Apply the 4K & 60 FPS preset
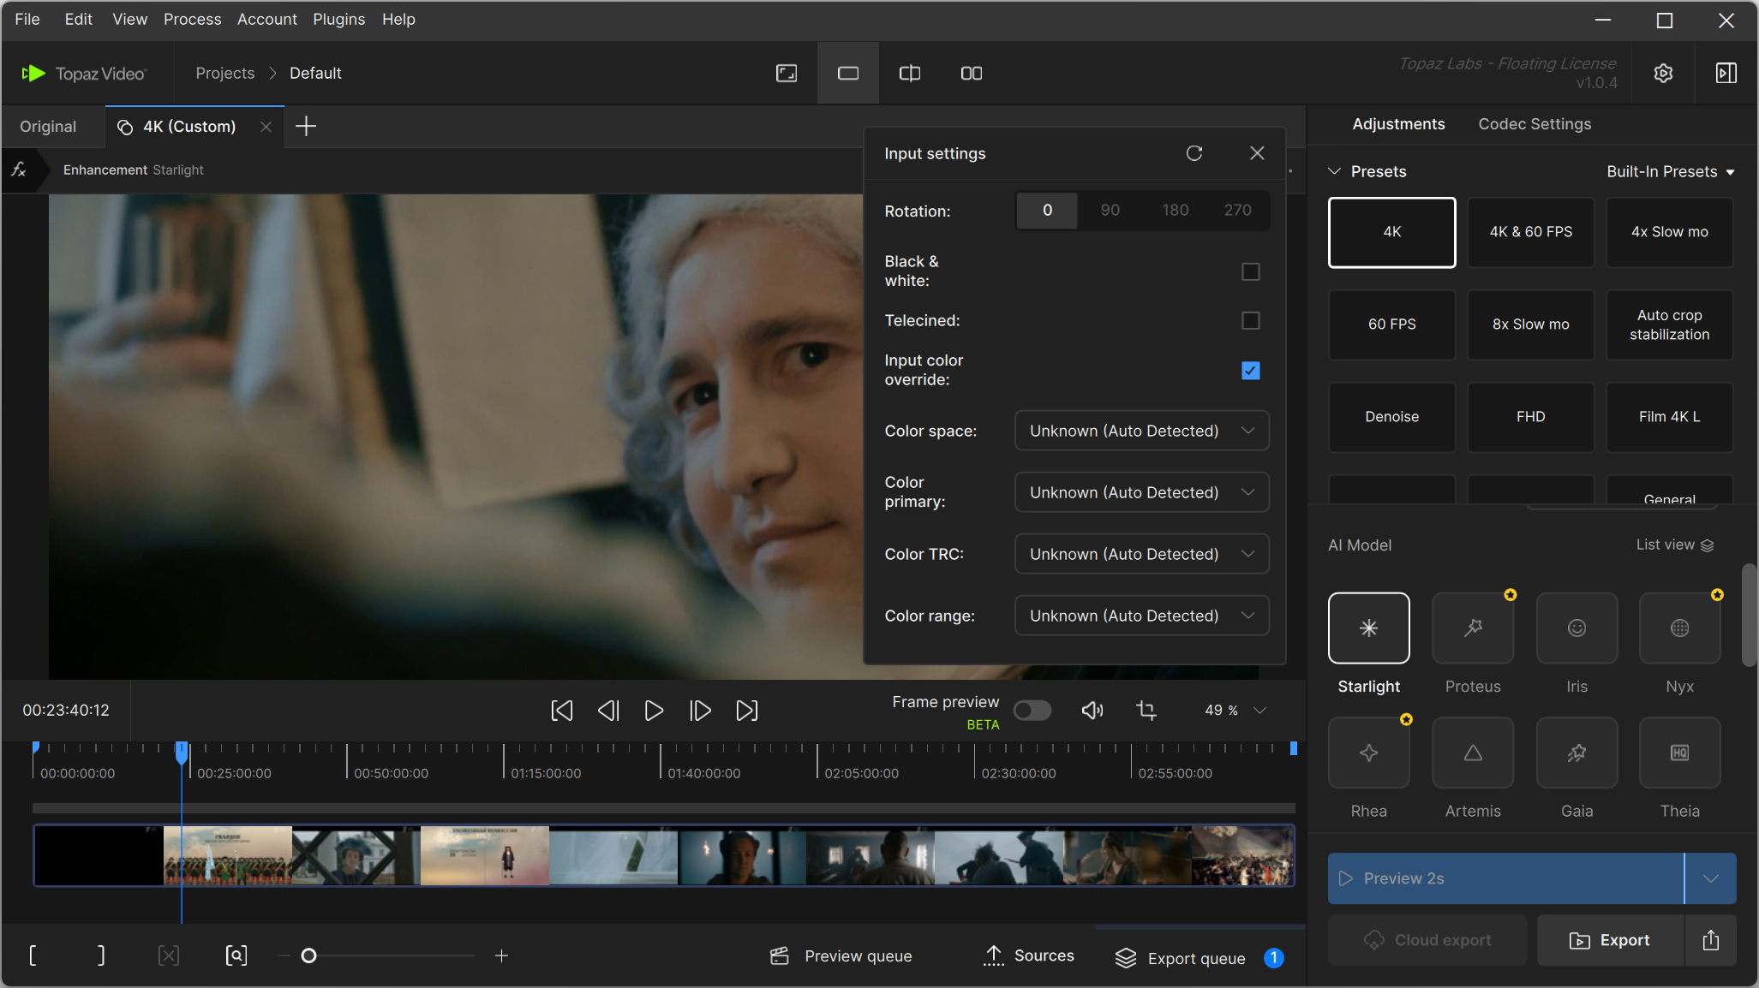This screenshot has height=988, width=1759. point(1530,232)
